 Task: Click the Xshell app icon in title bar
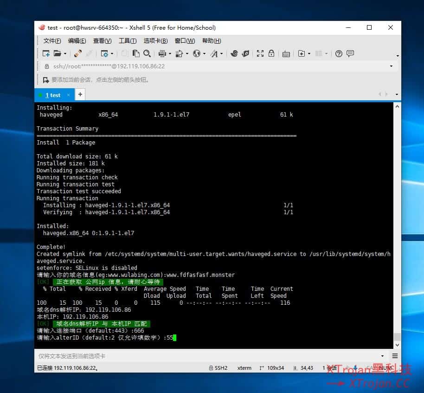click(42, 27)
